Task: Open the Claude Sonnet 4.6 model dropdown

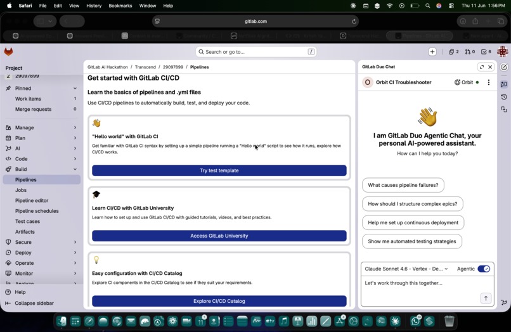Action: (406, 269)
